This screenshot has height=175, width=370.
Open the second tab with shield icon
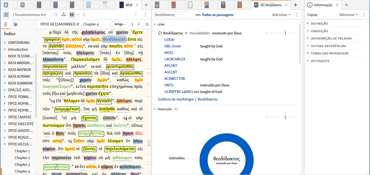pos(23,5)
